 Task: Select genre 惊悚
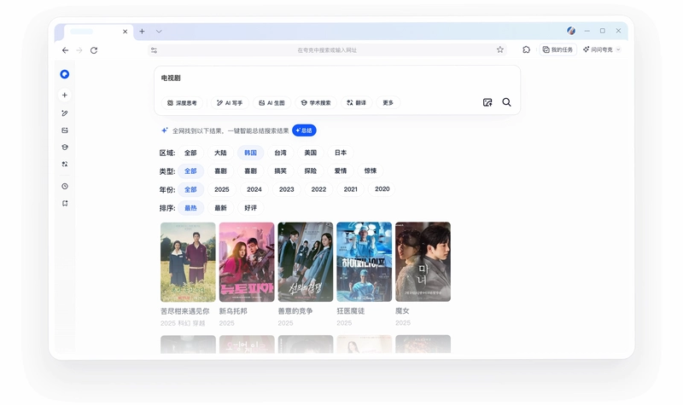pos(371,171)
